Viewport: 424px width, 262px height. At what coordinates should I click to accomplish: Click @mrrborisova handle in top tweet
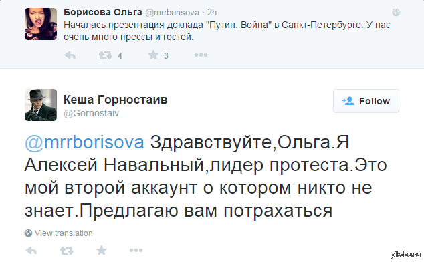tap(173, 13)
